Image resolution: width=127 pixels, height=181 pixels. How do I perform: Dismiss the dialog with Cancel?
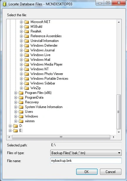pyautogui.click(x=111, y=172)
